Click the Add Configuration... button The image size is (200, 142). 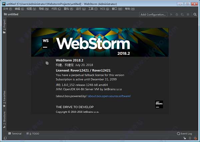coord(153,15)
